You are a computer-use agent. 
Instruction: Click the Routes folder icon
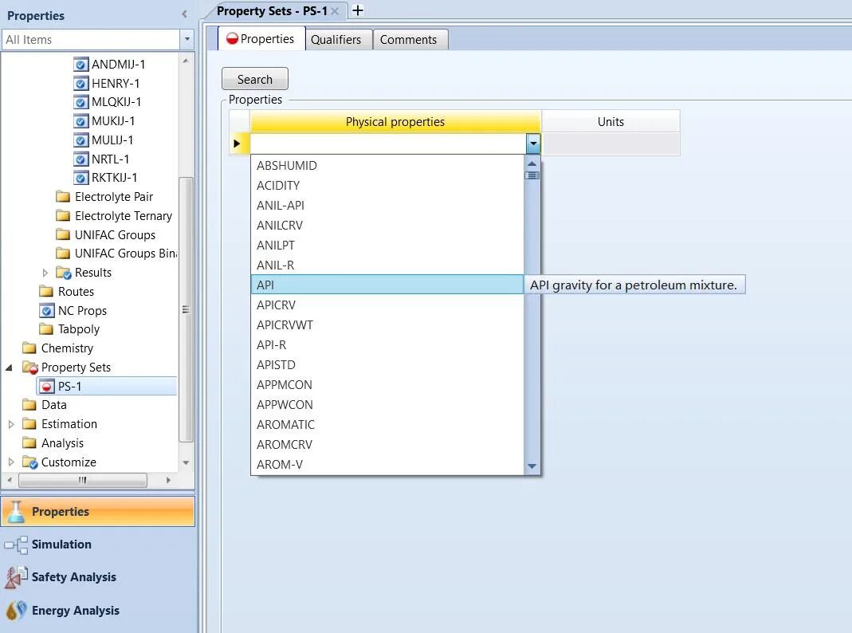46,292
